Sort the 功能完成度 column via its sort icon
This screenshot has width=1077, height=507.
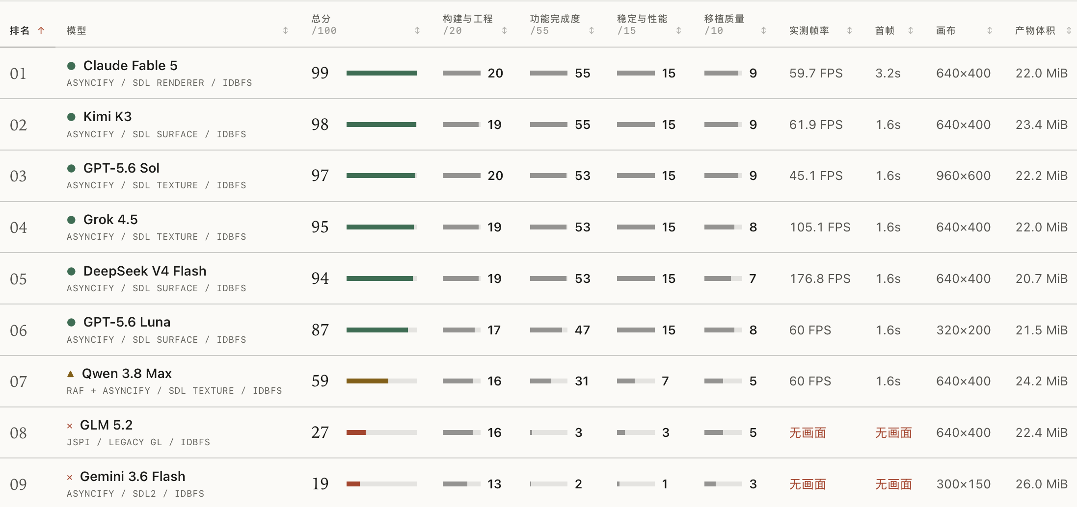coord(592,30)
